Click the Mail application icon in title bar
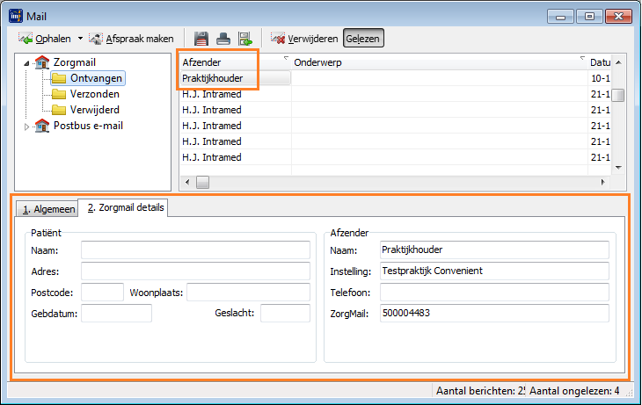The width and height of the screenshot is (642, 405). tap(16, 16)
